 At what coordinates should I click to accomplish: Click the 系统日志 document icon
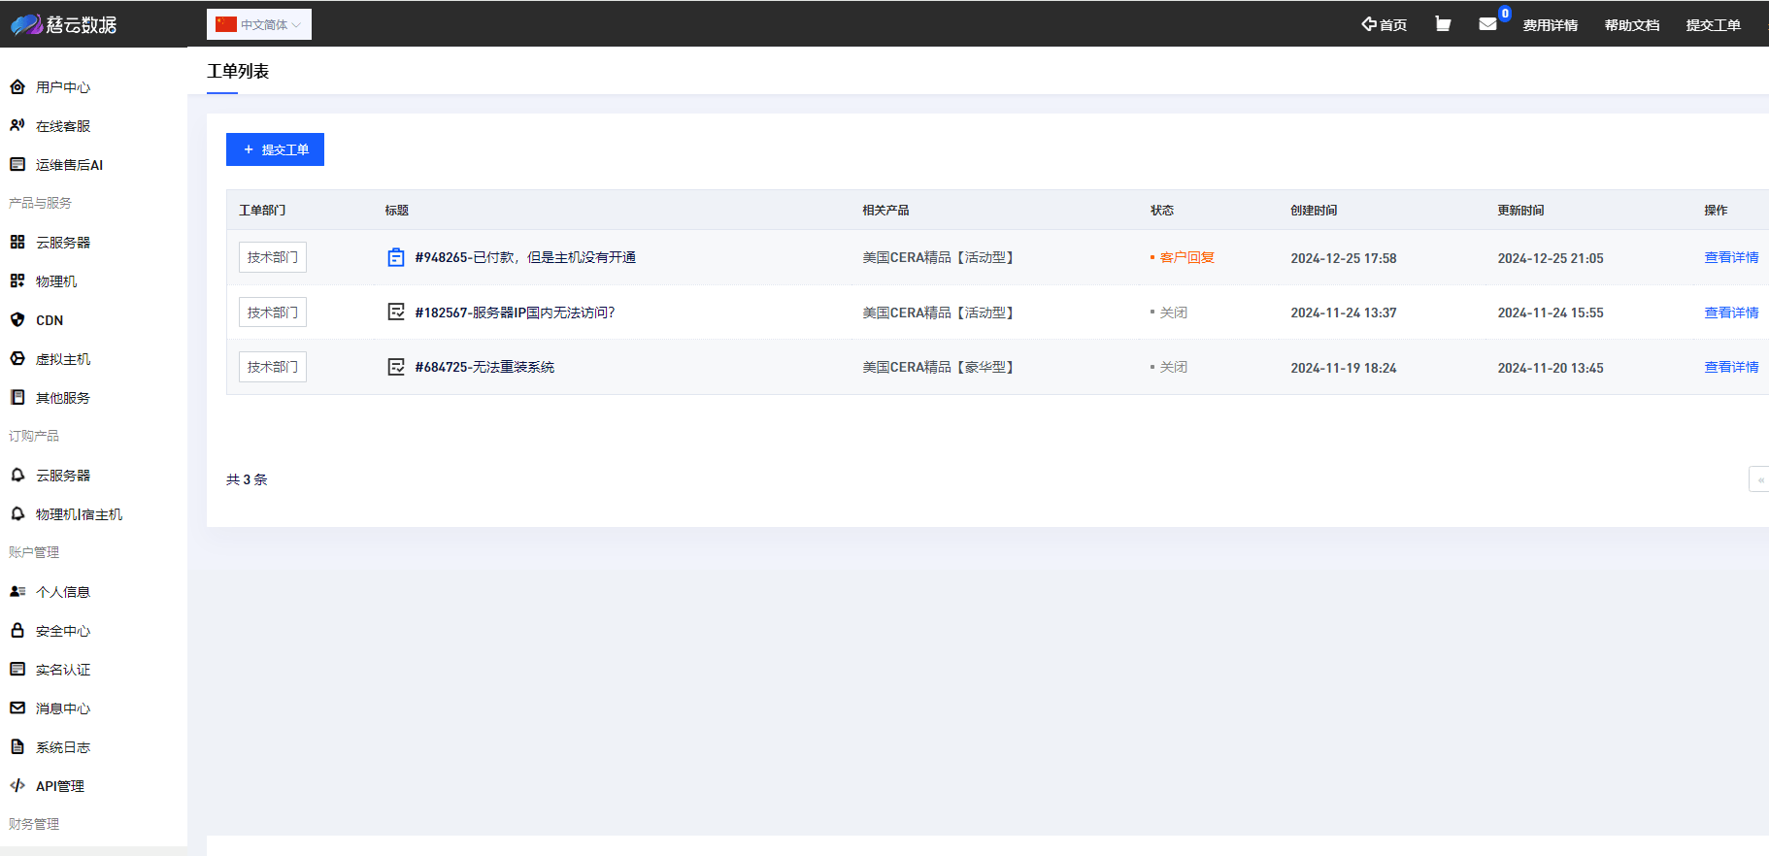[x=17, y=746]
